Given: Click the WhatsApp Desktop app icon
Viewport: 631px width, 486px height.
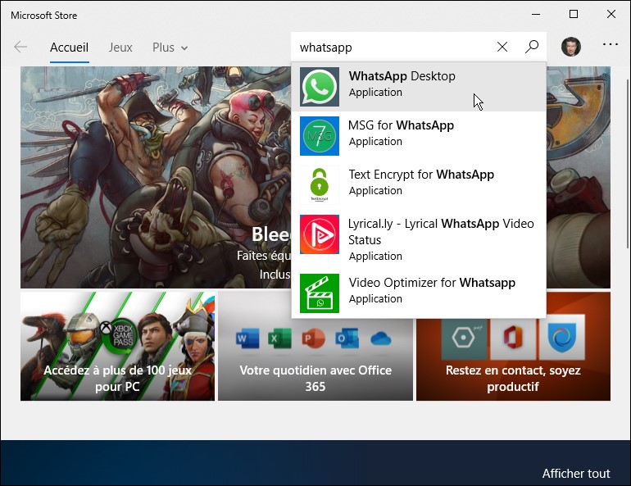Looking at the screenshot, I should [x=320, y=87].
